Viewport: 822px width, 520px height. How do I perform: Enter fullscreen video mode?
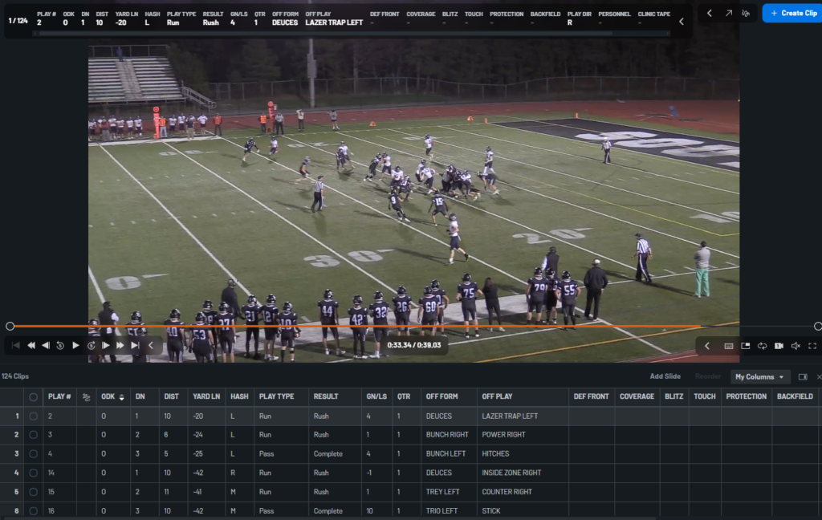pos(812,346)
